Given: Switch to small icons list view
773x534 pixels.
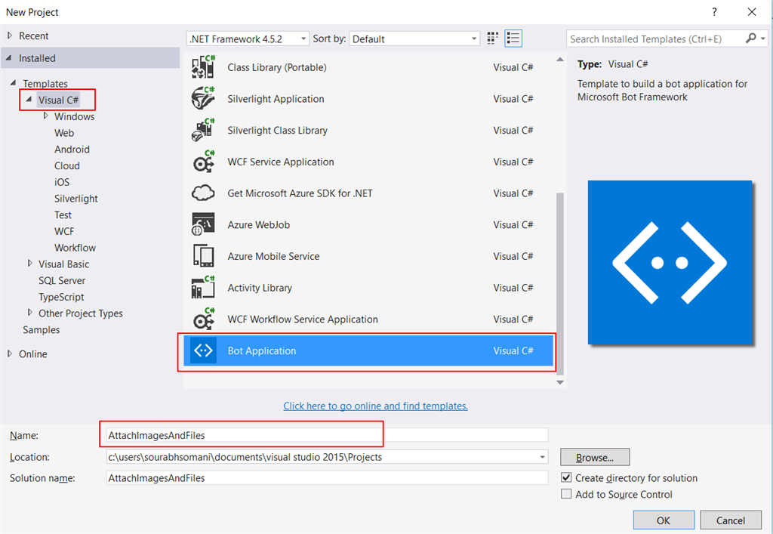Looking at the screenshot, I should [x=513, y=39].
